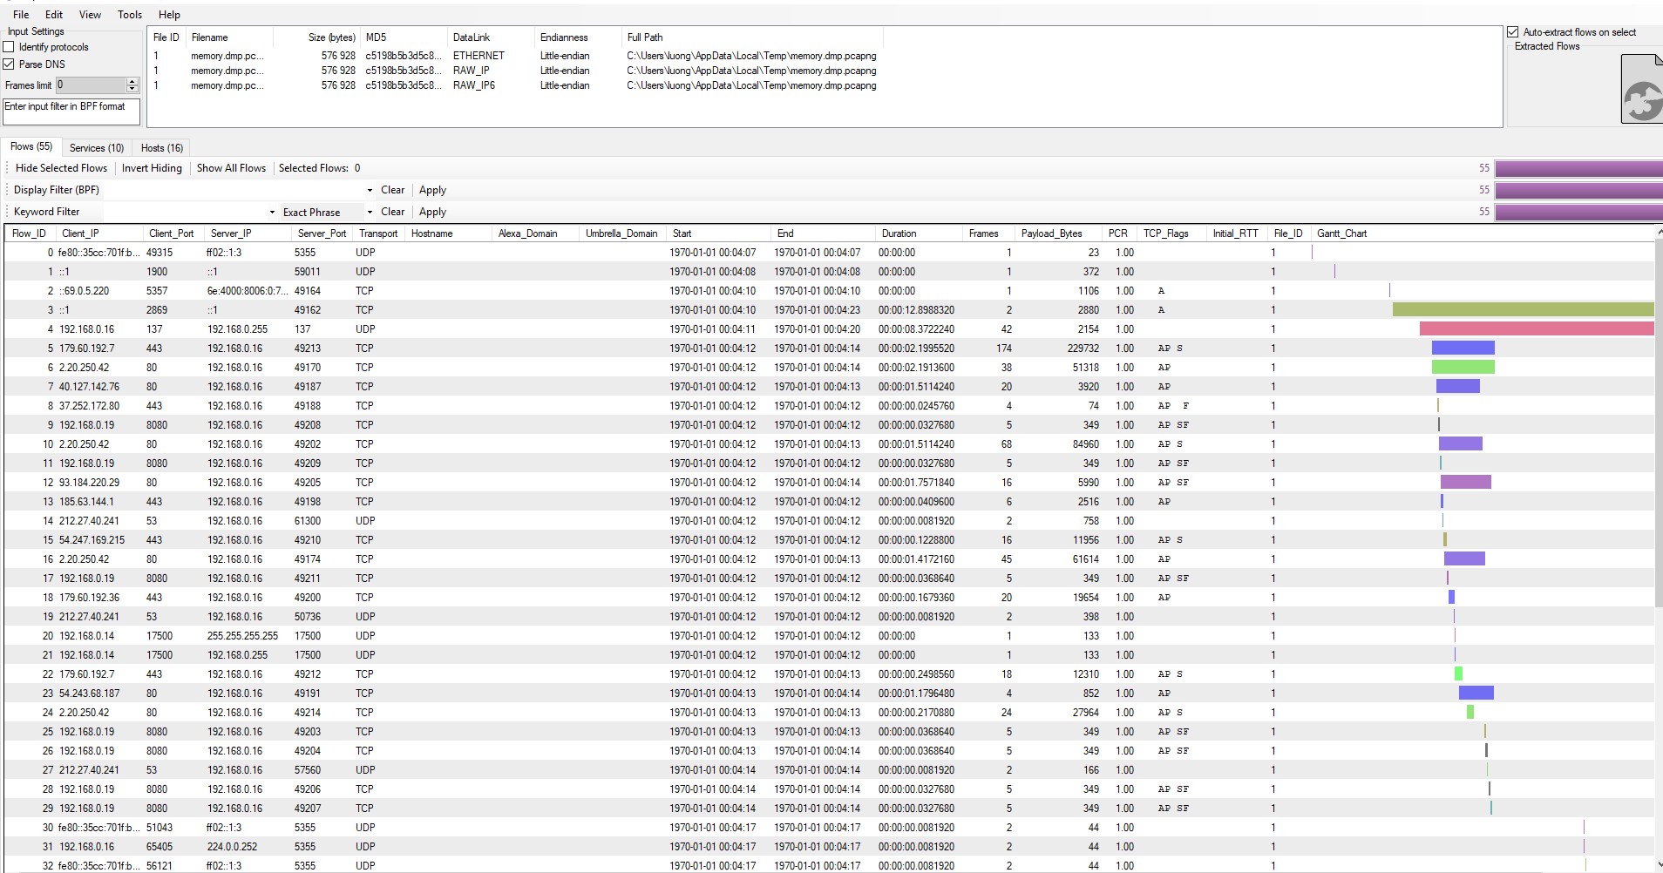1663x873 pixels.
Task: Switch to the Services (10) tab
Action: coord(97,148)
